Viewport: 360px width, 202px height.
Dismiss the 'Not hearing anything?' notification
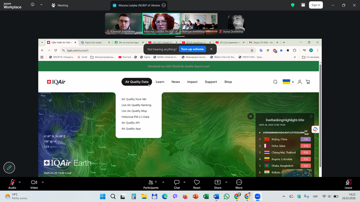coord(211,49)
